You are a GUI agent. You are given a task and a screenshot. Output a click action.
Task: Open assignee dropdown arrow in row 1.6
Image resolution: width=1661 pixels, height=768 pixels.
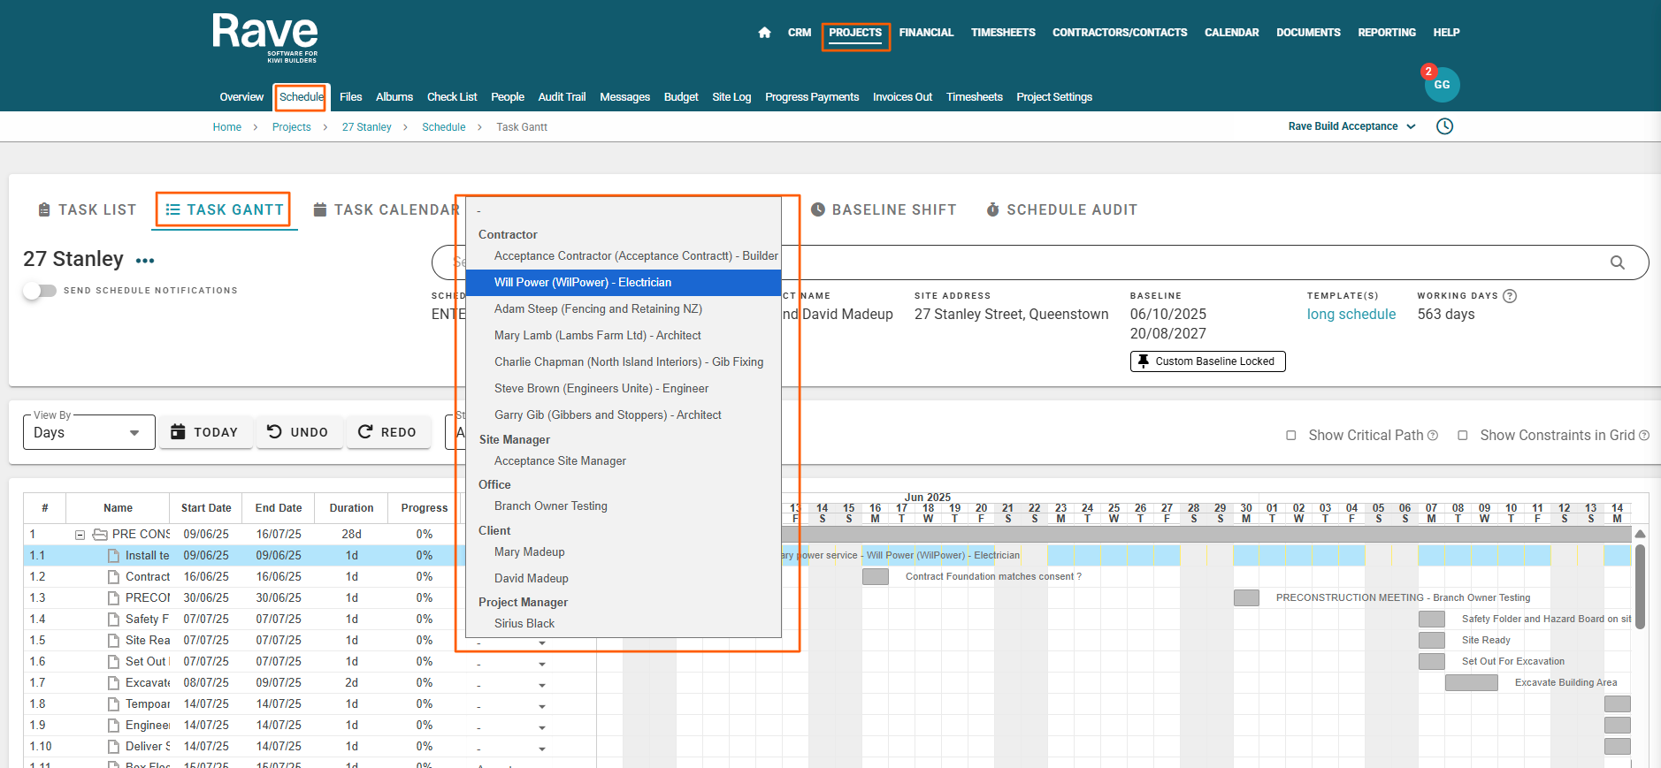pyautogui.click(x=541, y=663)
